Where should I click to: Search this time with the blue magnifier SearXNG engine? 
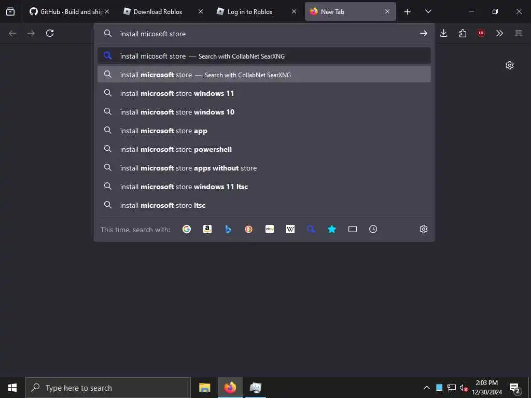pos(311,229)
